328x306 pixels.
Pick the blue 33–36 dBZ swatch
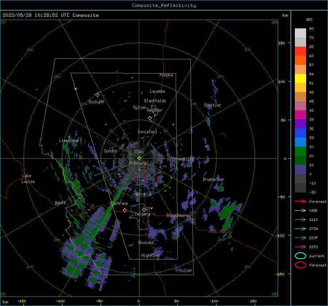click(x=300, y=133)
